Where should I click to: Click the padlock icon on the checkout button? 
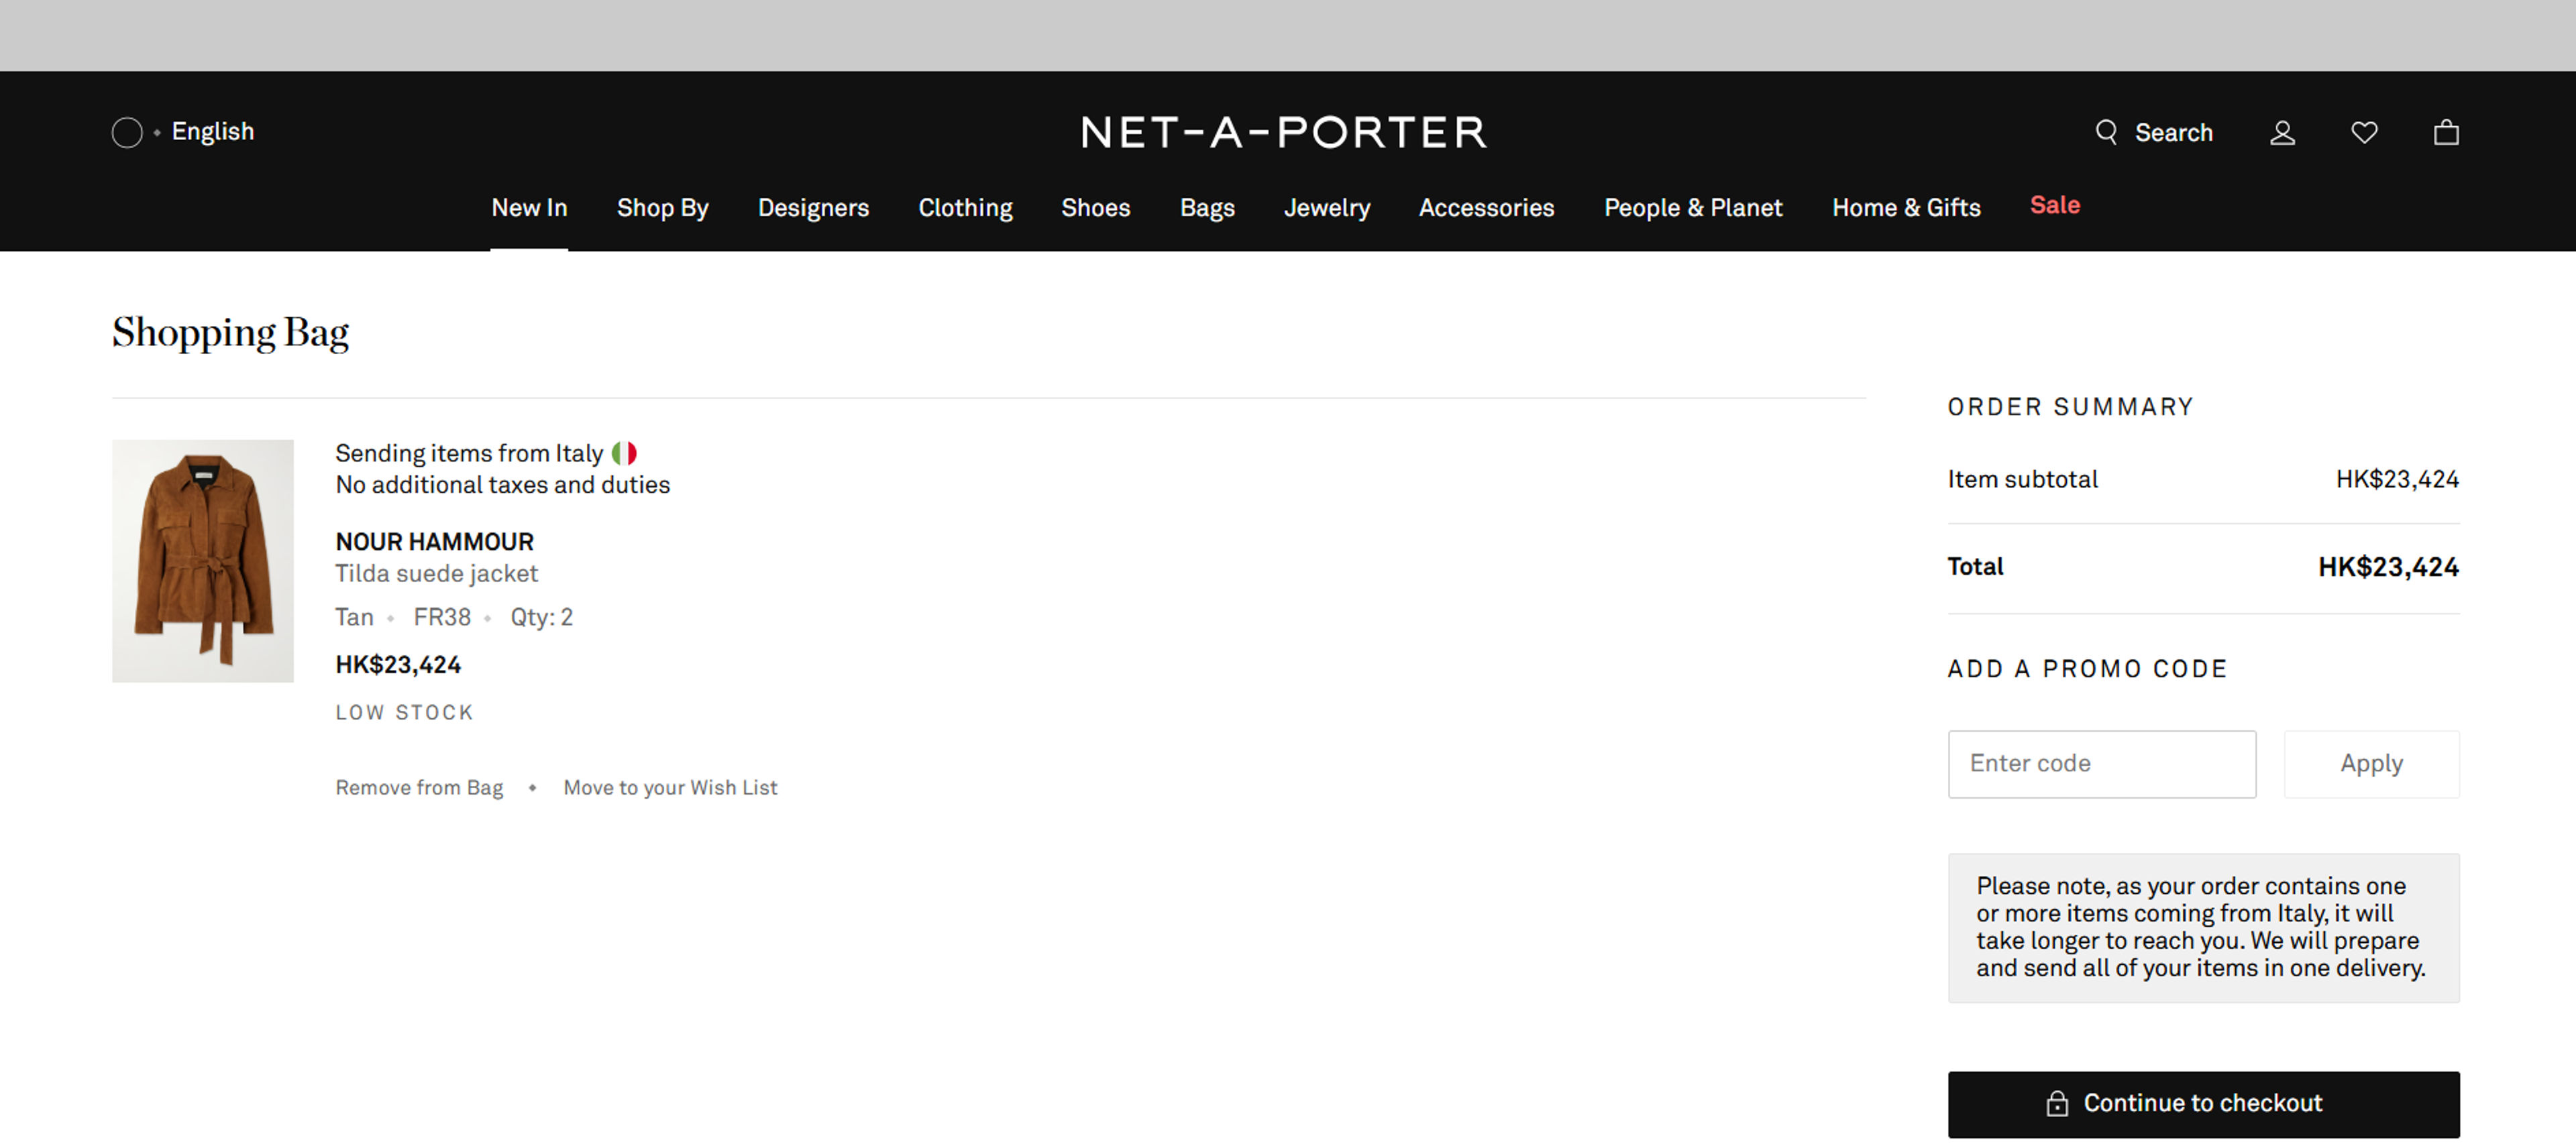(x=2057, y=1103)
